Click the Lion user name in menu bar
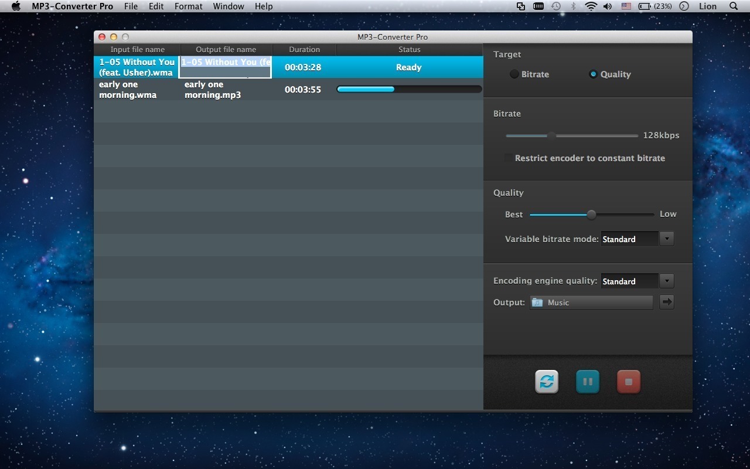This screenshot has width=750, height=469. click(x=708, y=6)
